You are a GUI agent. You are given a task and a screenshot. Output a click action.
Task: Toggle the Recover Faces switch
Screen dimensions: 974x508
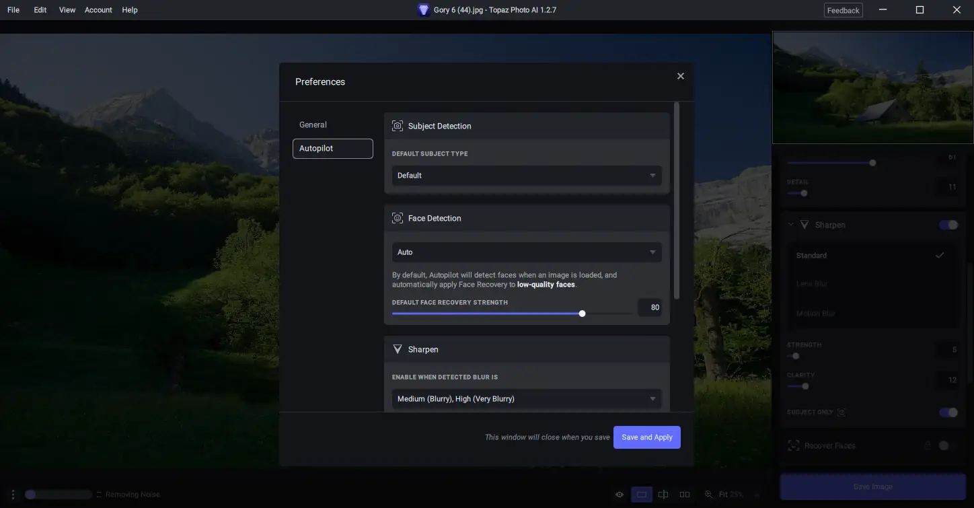pyautogui.click(x=948, y=445)
